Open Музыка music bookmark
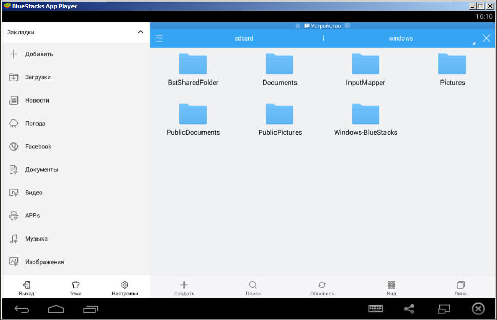 coord(76,239)
